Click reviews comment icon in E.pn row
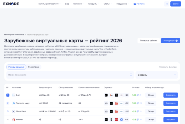The width and height of the screenshot is (185, 124). 137,95
